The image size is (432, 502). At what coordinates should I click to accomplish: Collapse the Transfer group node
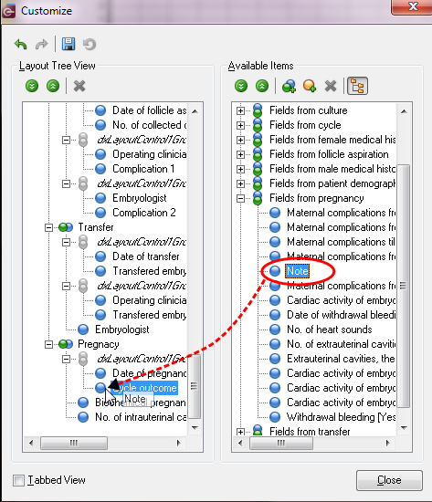48,227
